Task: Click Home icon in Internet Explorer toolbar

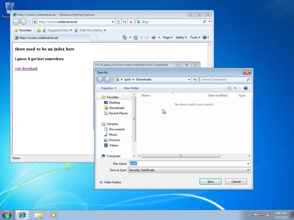Action: coord(124,37)
